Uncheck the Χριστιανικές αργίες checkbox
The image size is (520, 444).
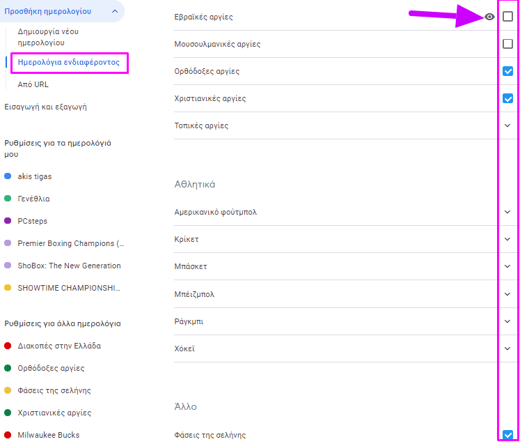click(x=507, y=98)
